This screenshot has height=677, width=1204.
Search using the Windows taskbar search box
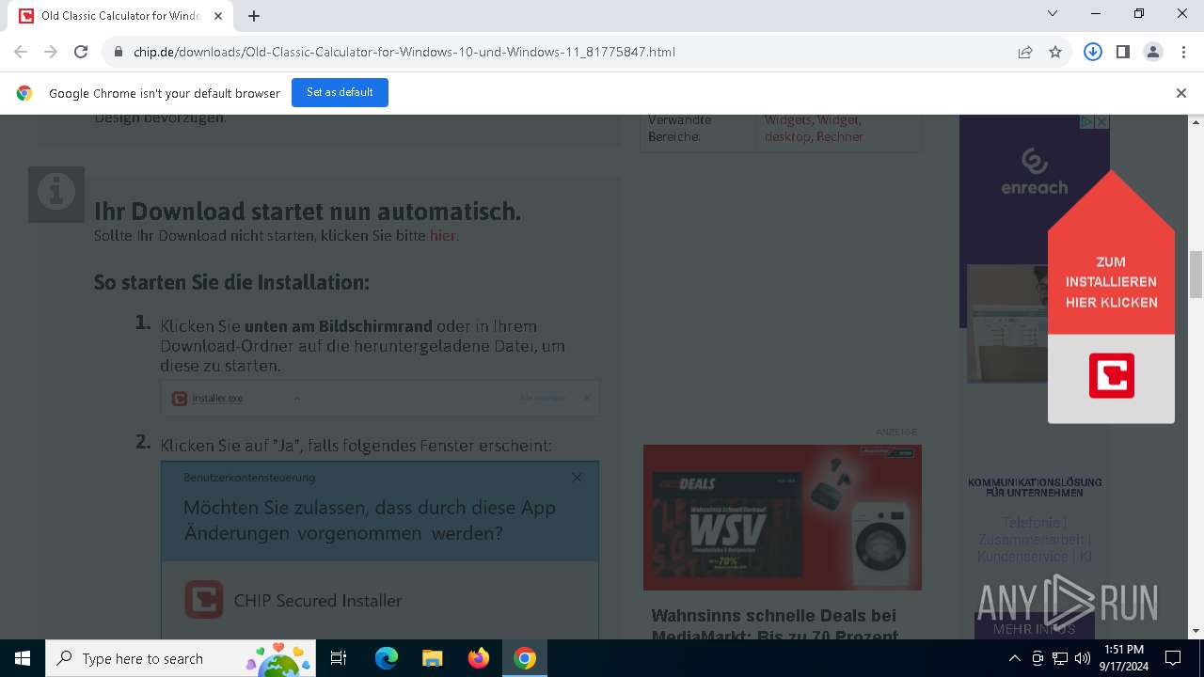click(181, 658)
